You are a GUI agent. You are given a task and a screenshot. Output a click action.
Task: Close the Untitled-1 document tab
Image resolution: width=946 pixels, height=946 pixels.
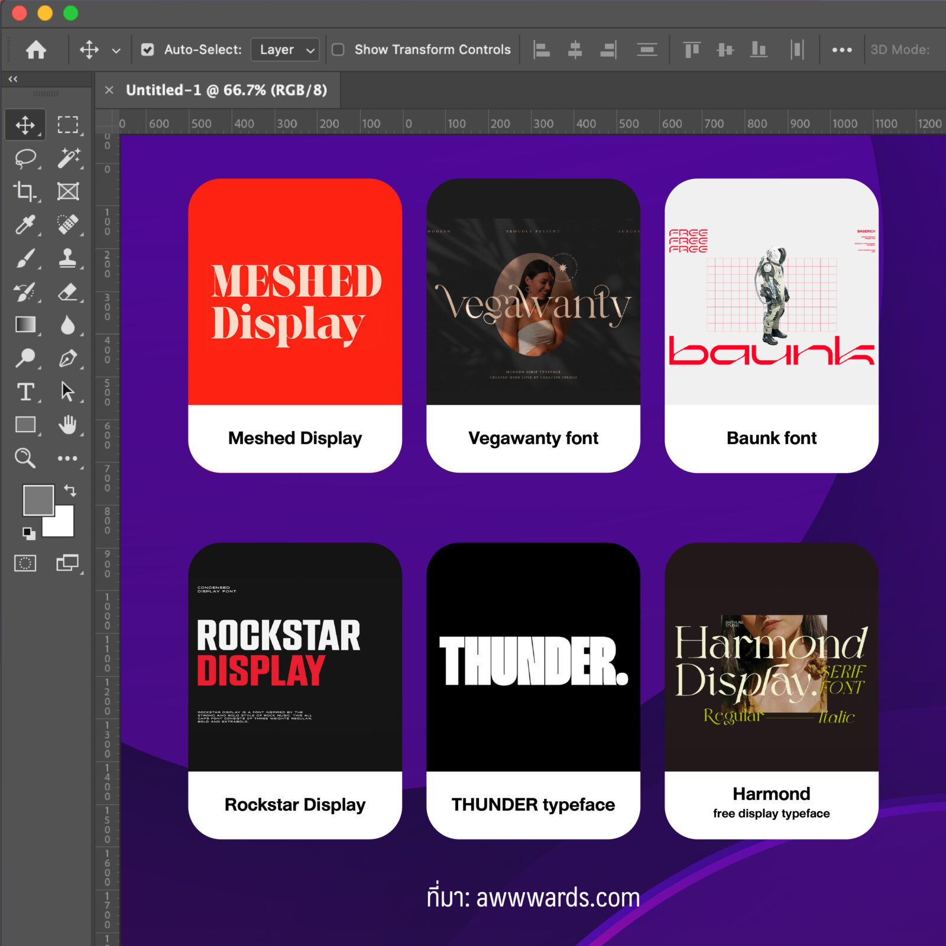coord(109,90)
